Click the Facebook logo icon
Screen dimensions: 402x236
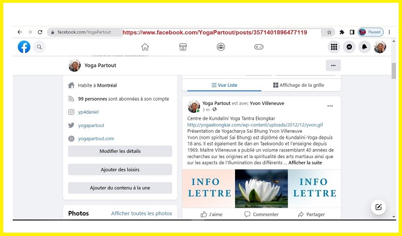(24, 47)
